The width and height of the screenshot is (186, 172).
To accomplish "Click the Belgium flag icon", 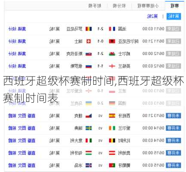I will [x=112, y=141].
